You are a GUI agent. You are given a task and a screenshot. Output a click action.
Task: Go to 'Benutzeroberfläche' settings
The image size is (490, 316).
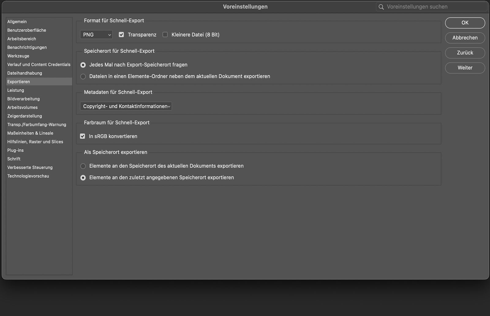[27, 30]
